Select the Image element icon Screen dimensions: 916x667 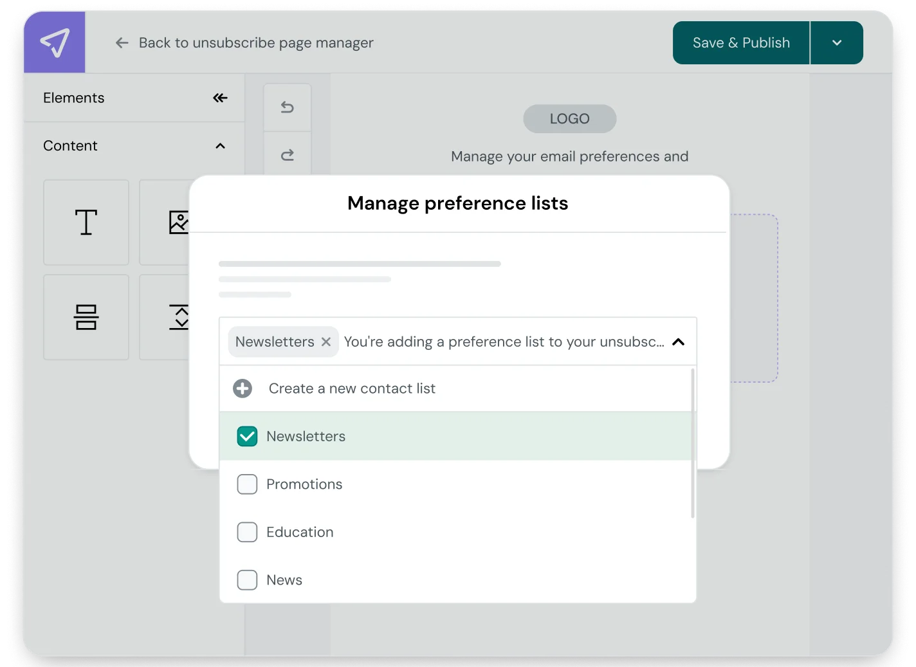pyautogui.click(x=179, y=222)
